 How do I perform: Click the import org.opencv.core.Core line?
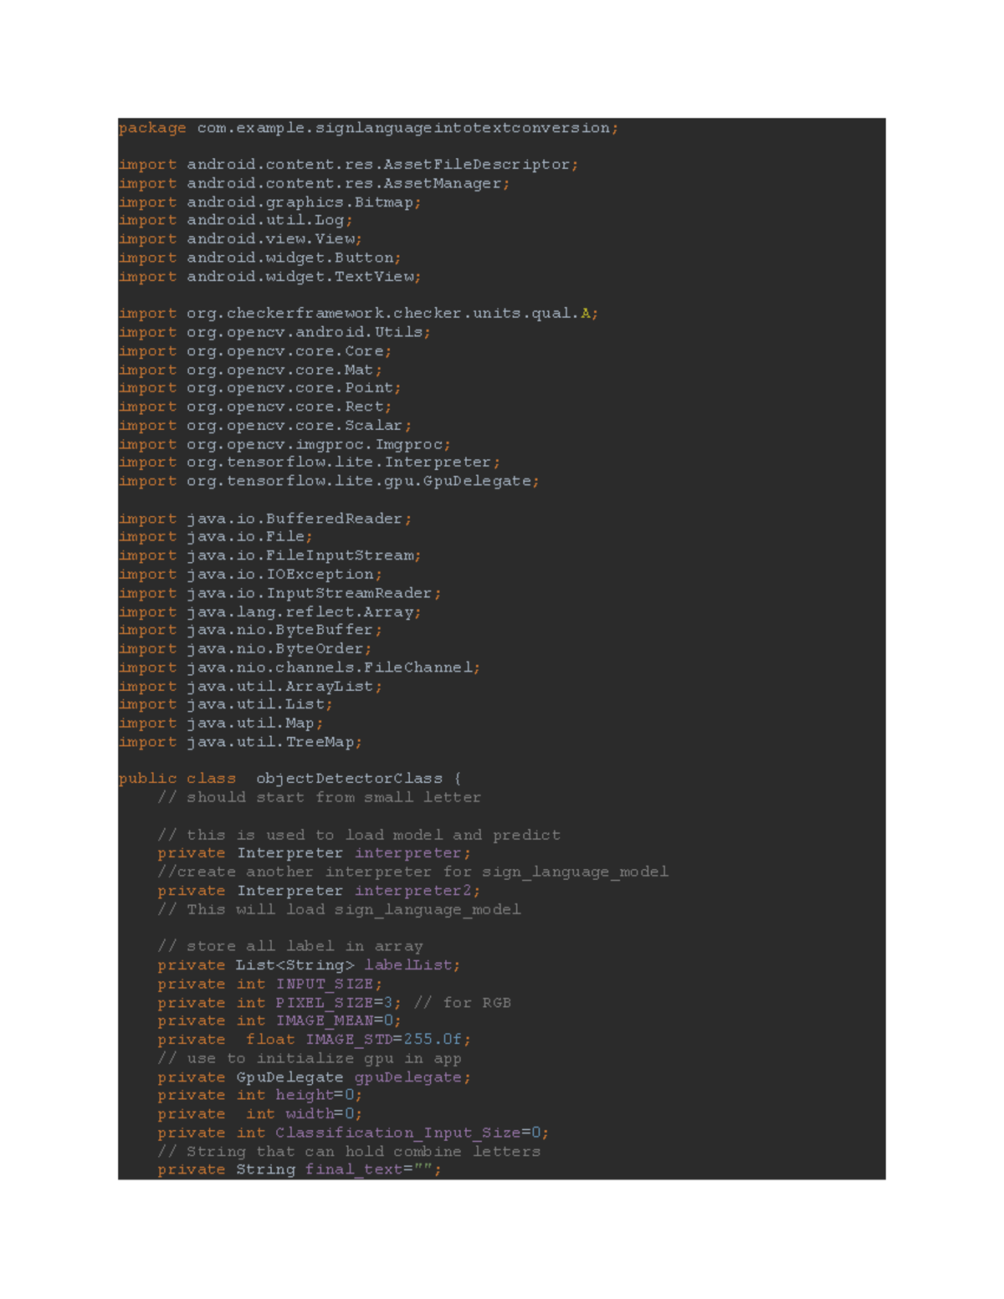tap(255, 351)
